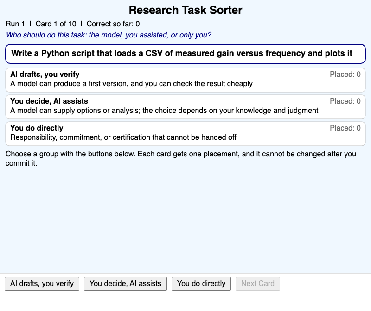Image resolution: width=371 pixels, height=311 pixels.
Task: Click the Python script task card
Action: click(x=185, y=54)
